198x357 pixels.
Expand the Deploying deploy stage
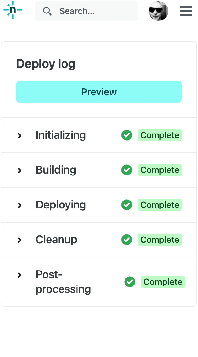click(x=19, y=205)
